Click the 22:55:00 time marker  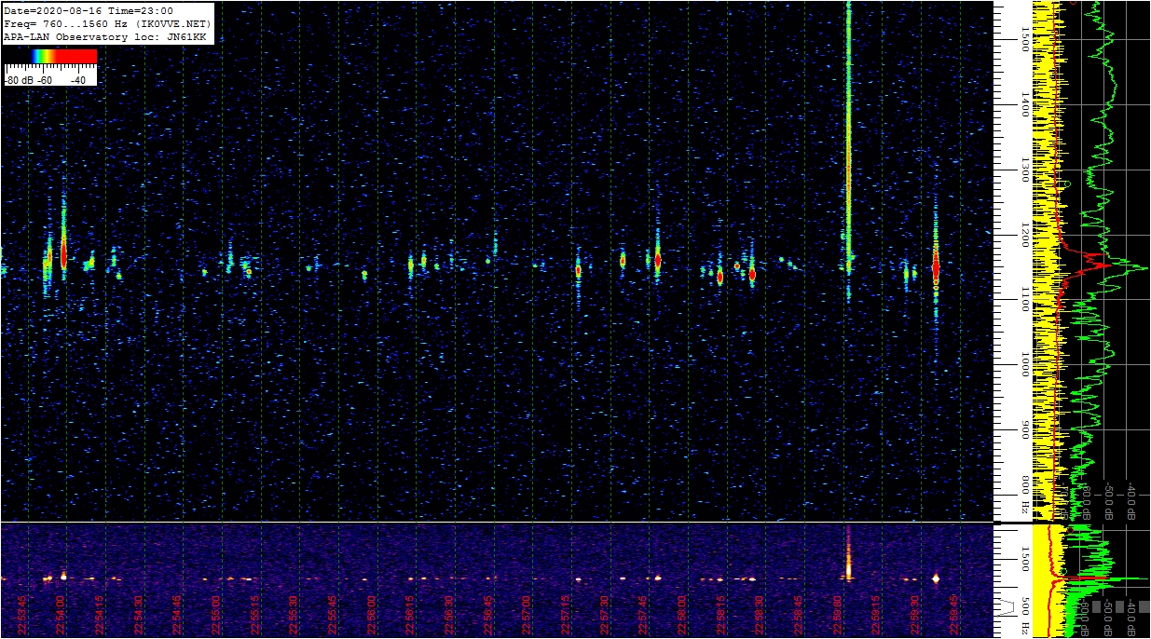coord(216,615)
